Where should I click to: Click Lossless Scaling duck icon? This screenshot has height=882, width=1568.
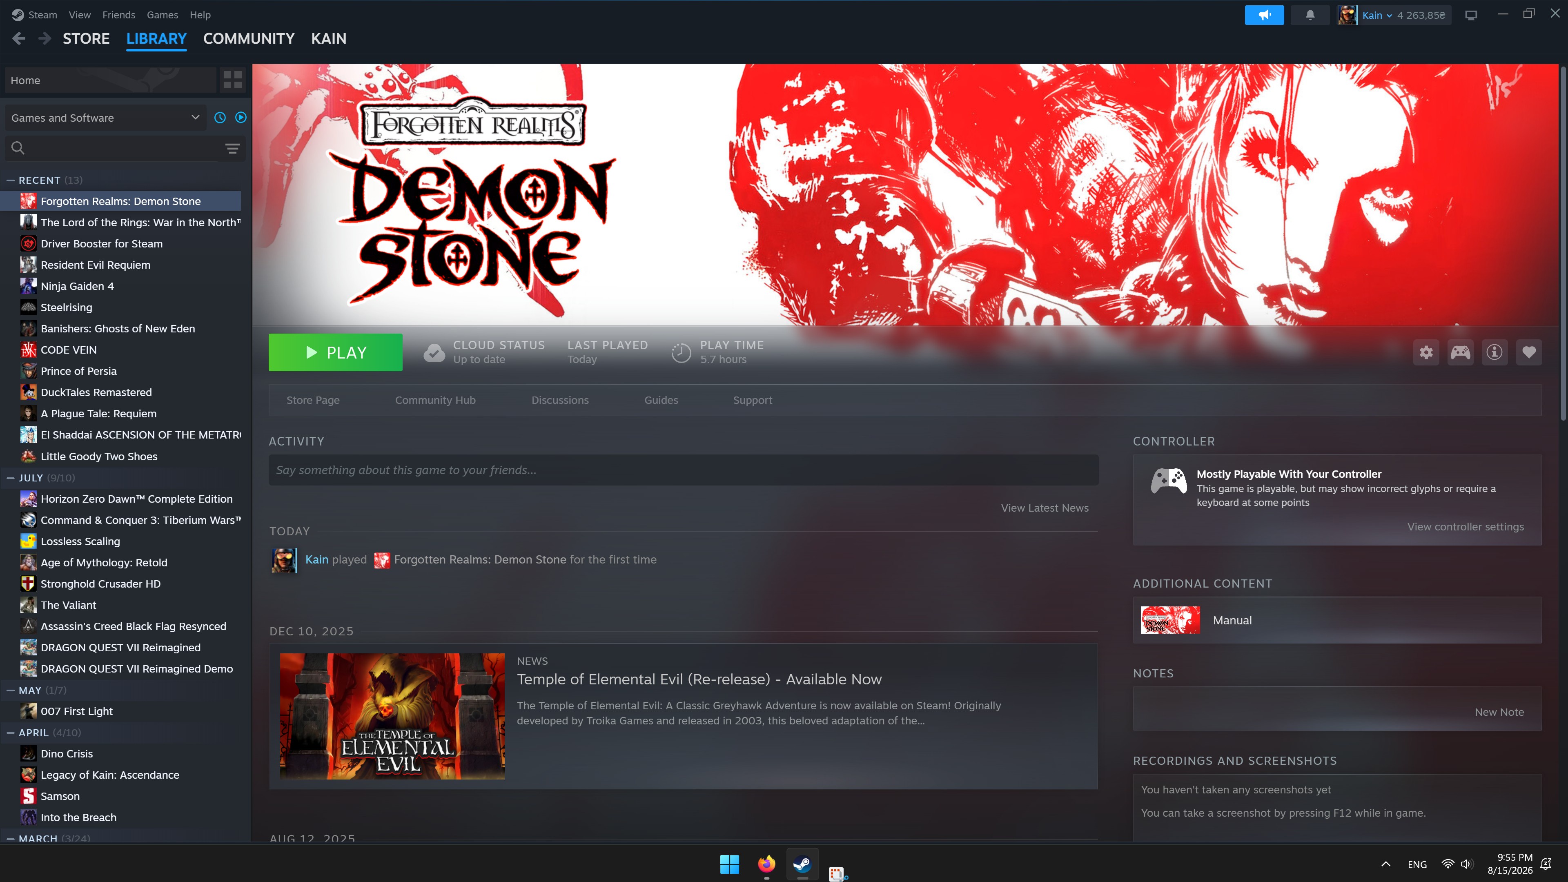[28, 541]
